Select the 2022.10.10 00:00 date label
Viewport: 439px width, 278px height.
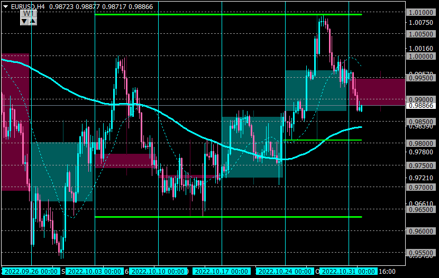pos(158,271)
